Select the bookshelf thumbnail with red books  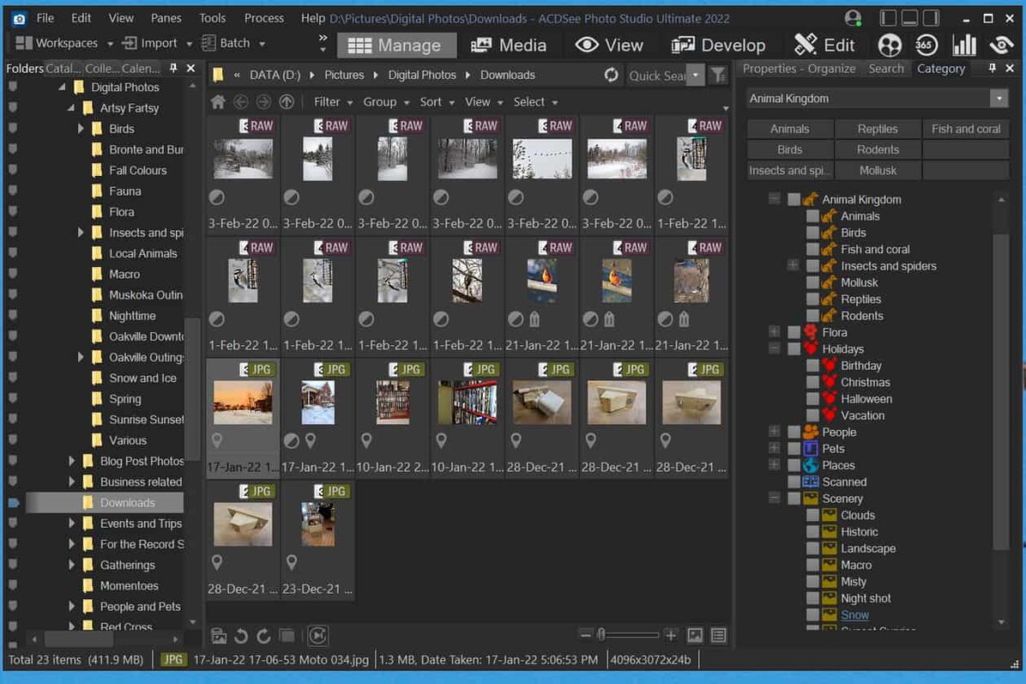(468, 403)
